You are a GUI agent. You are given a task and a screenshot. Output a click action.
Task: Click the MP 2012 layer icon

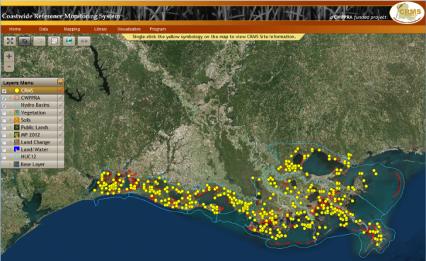coord(17,134)
